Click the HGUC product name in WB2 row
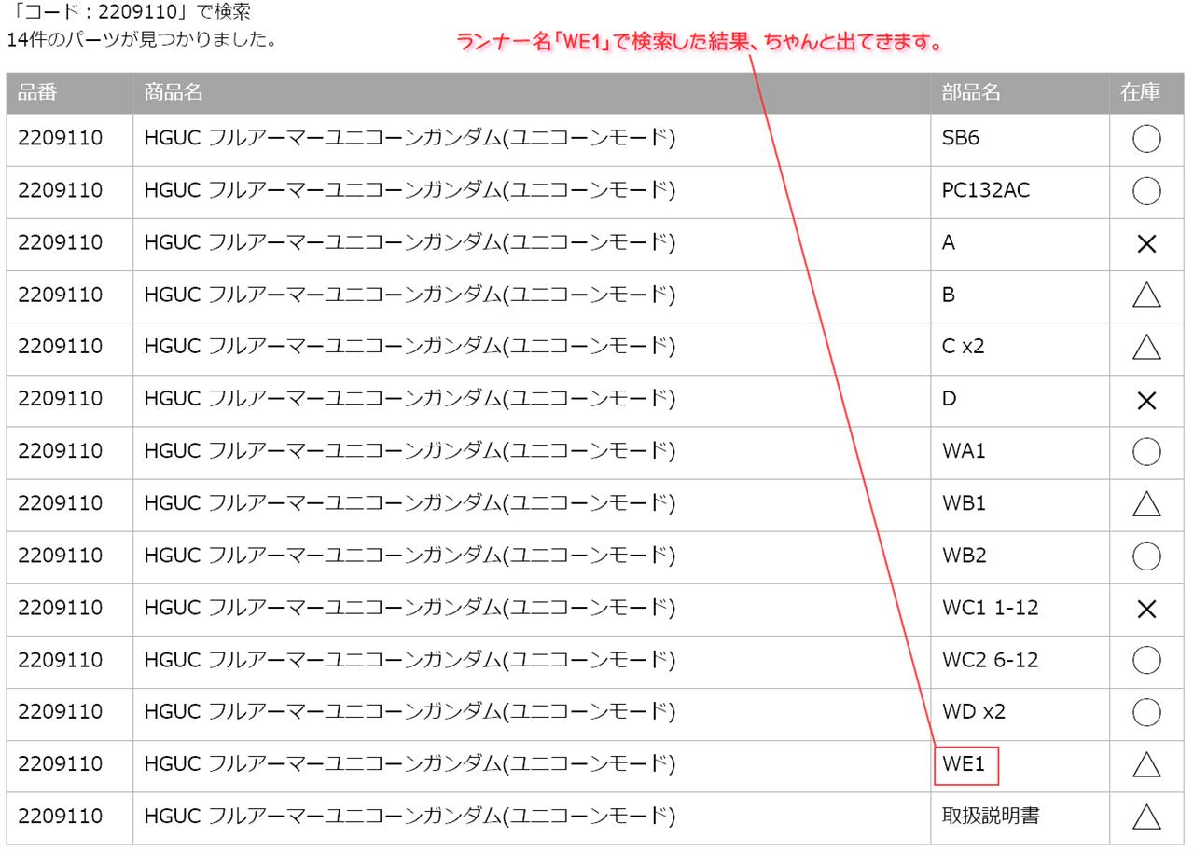This screenshot has width=1194, height=851. 410,555
